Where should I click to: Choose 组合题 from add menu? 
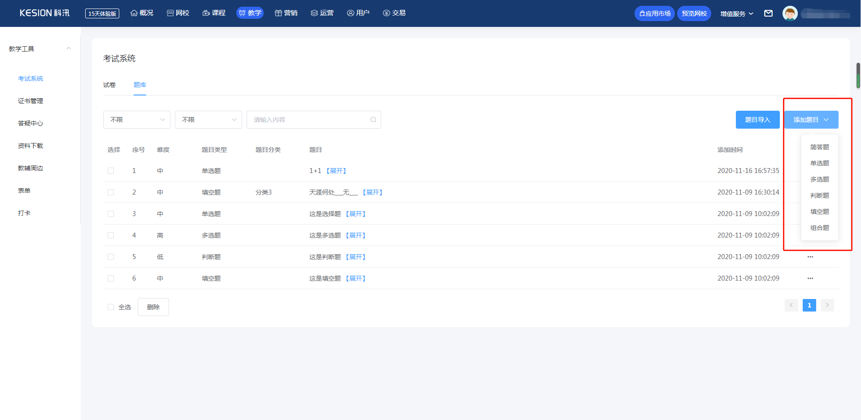[x=820, y=228]
